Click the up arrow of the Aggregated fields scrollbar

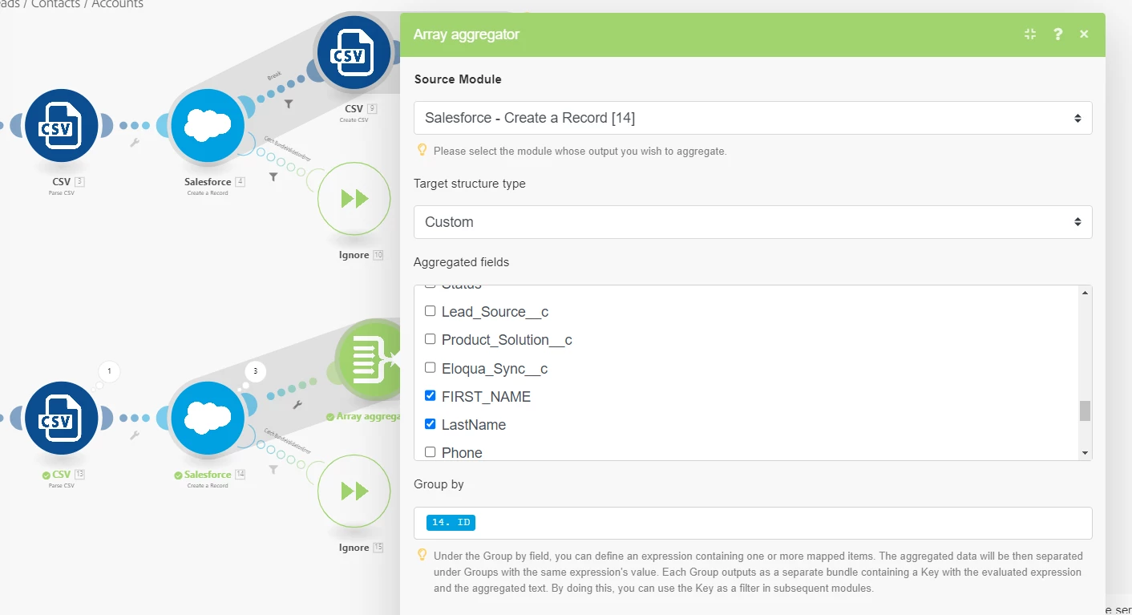point(1086,293)
